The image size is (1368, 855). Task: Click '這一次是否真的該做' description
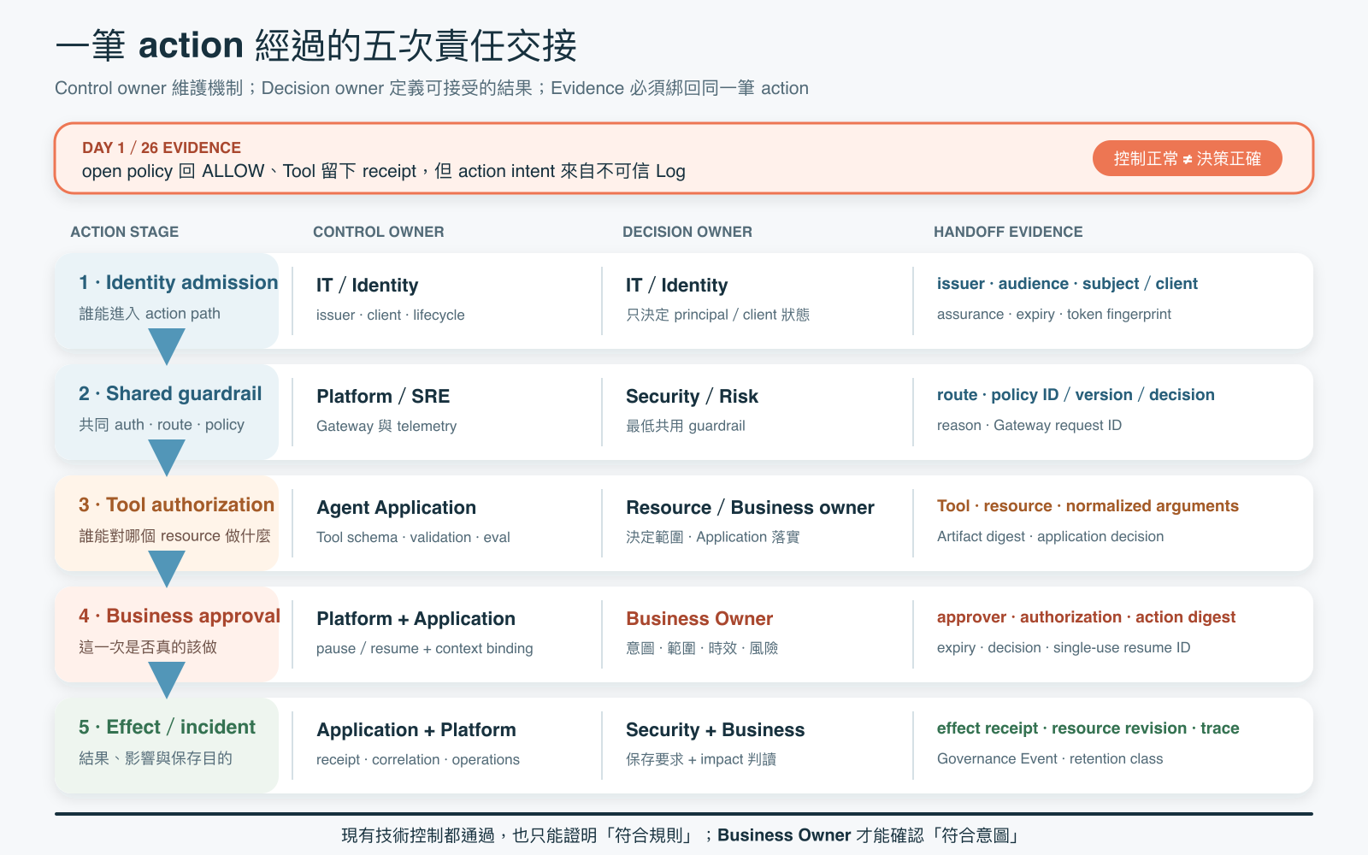(148, 647)
